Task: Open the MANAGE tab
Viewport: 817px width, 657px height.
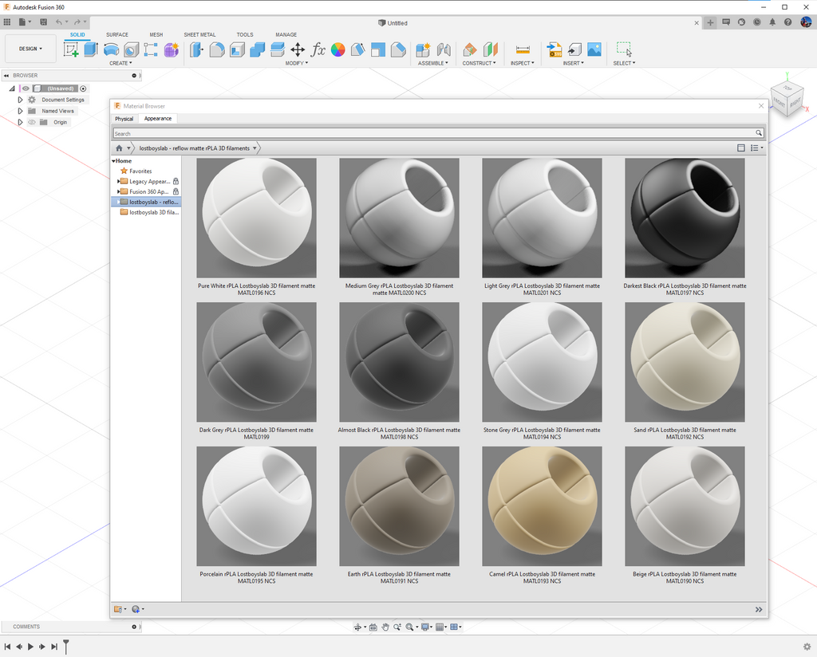Action: click(x=286, y=34)
